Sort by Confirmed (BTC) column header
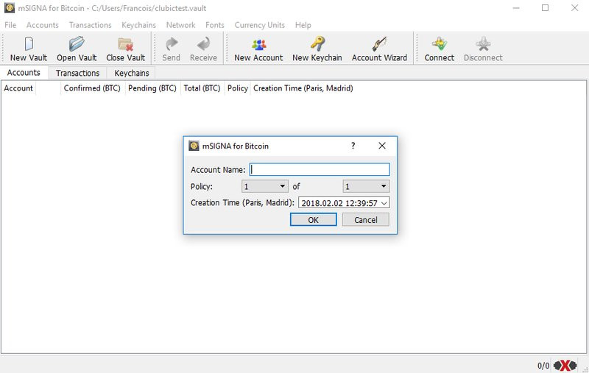 [x=92, y=88]
